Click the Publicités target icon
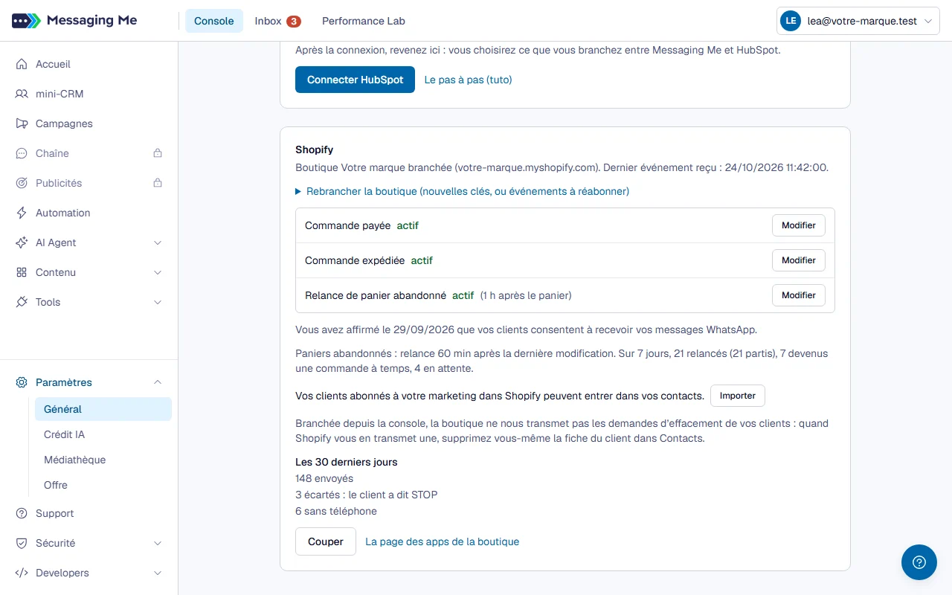The height and width of the screenshot is (595, 952). point(22,183)
